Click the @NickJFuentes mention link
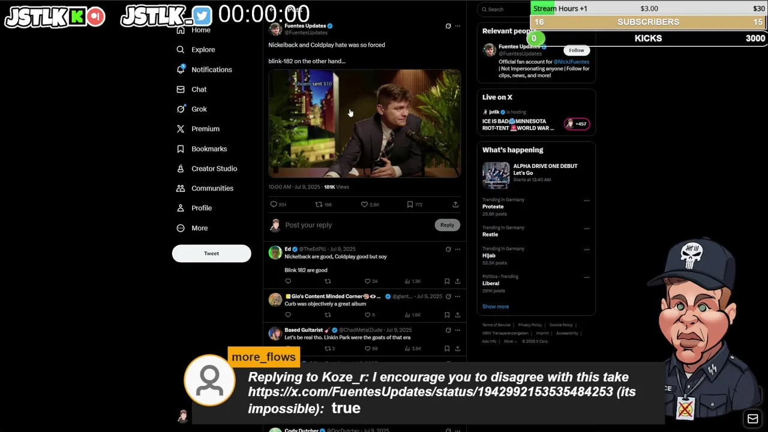 tap(571, 62)
